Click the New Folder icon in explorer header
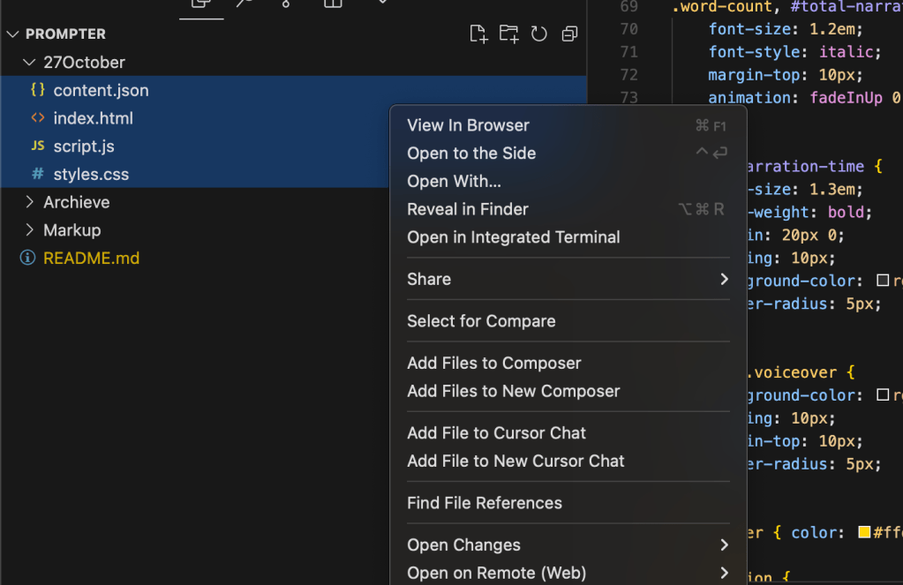The height and width of the screenshot is (585, 903). (x=508, y=34)
